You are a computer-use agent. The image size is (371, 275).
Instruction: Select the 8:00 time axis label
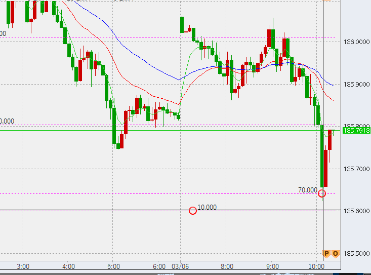coord(227,266)
